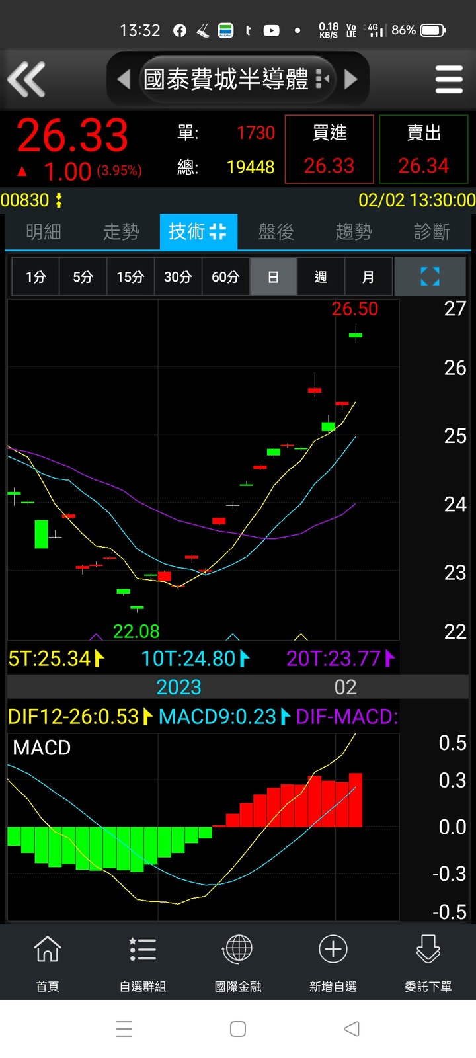Tap the 賣出 sell box

point(424,149)
